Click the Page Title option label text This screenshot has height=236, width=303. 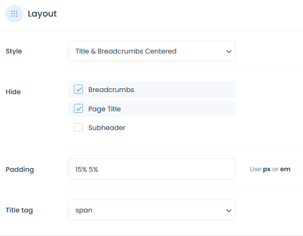point(104,109)
